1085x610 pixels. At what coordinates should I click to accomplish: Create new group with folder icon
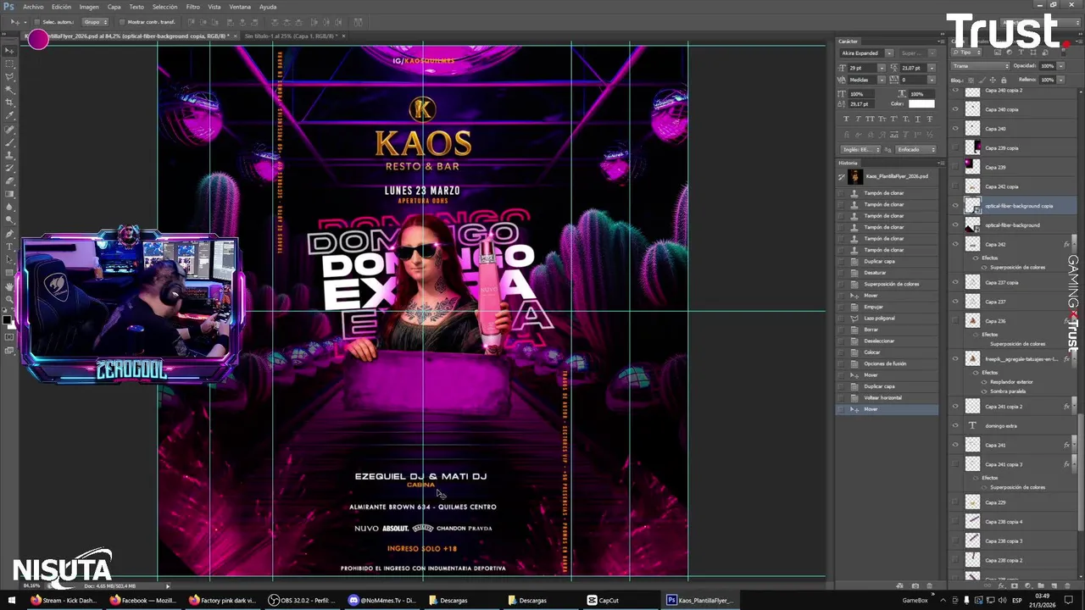point(1041,585)
